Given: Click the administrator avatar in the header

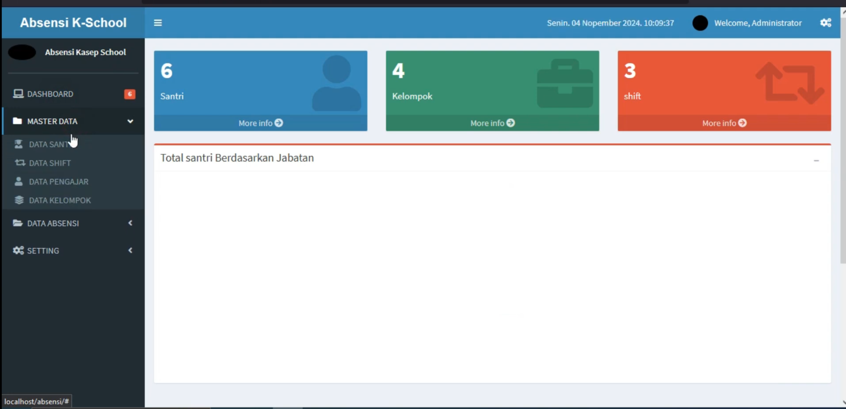Looking at the screenshot, I should coord(700,23).
